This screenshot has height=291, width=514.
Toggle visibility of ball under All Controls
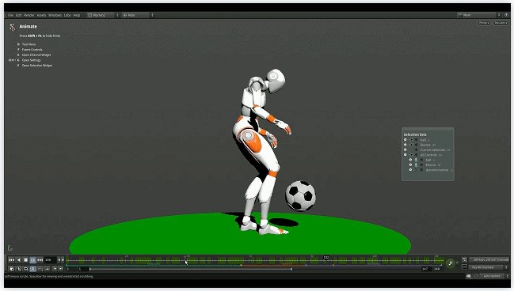(x=410, y=160)
